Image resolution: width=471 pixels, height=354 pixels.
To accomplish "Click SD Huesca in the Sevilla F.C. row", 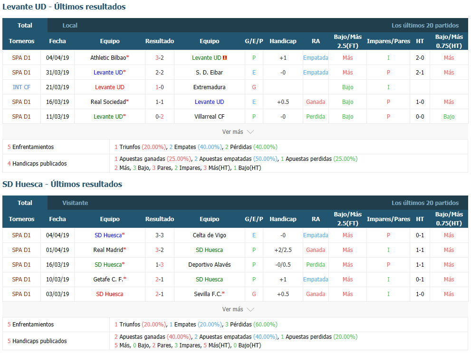I will click(x=110, y=294).
